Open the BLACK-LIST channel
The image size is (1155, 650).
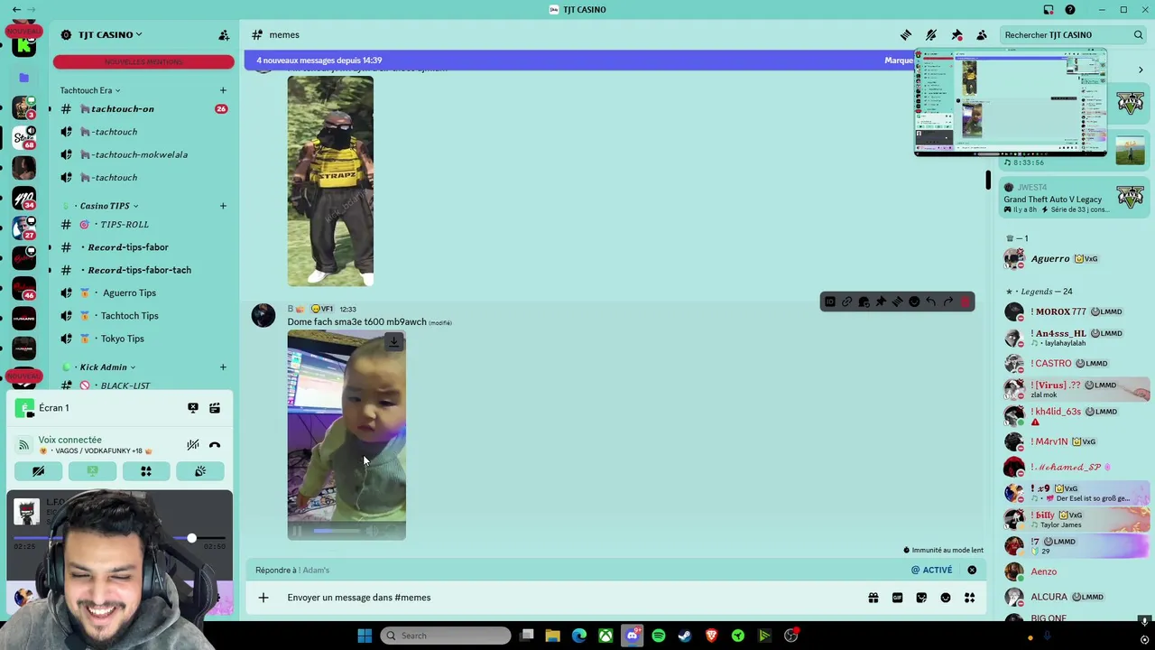[143, 385]
